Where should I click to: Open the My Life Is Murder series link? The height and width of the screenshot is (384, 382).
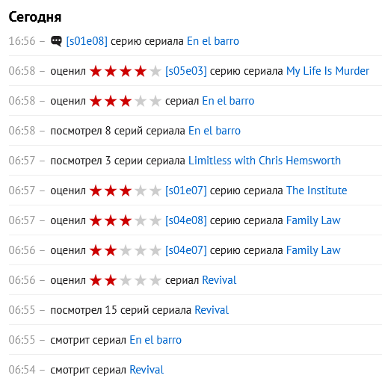pos(327,71)
